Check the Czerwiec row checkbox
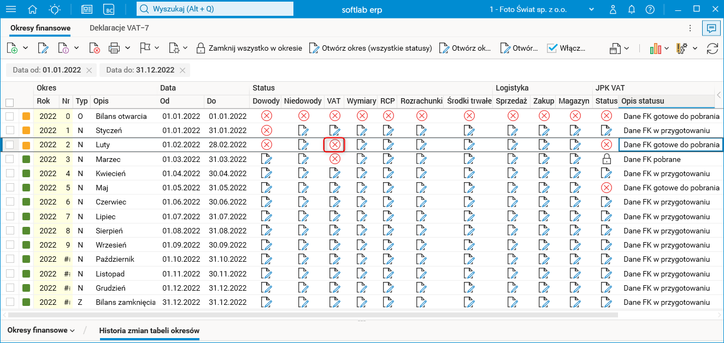 tap(9, 202)
